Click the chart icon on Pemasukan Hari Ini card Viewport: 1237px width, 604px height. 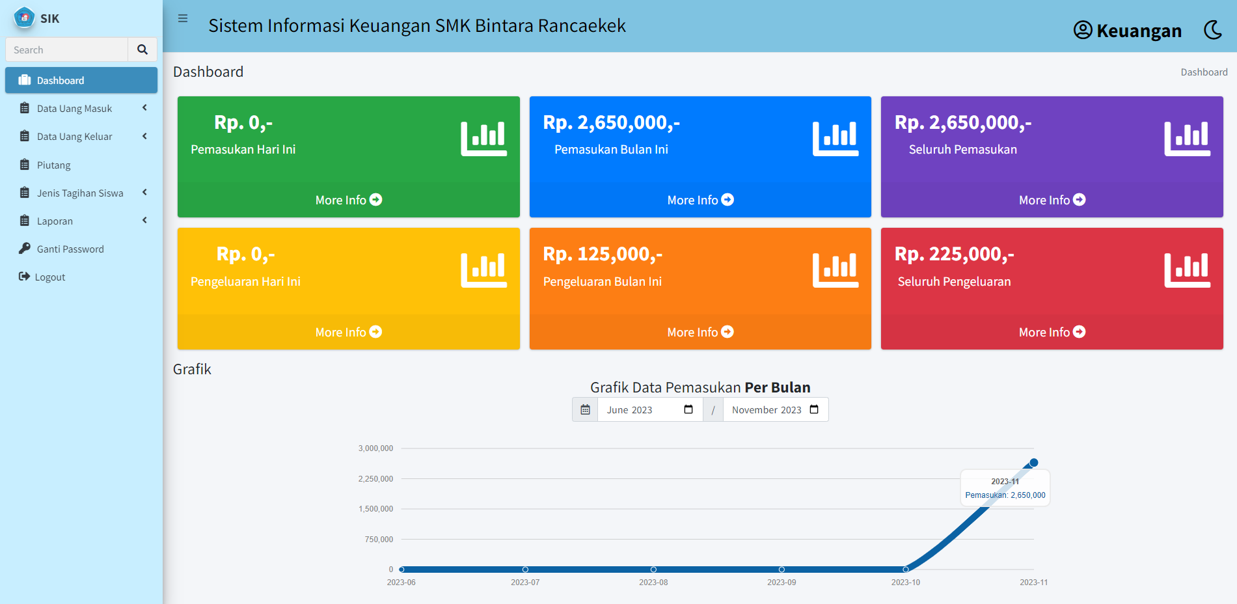483,139
